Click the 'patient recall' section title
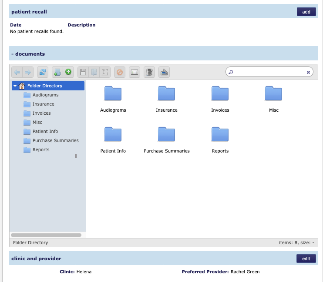 pos(29,12)
